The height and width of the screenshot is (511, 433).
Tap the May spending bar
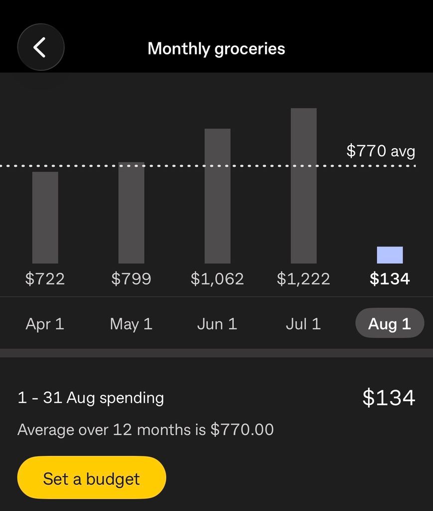132,213
